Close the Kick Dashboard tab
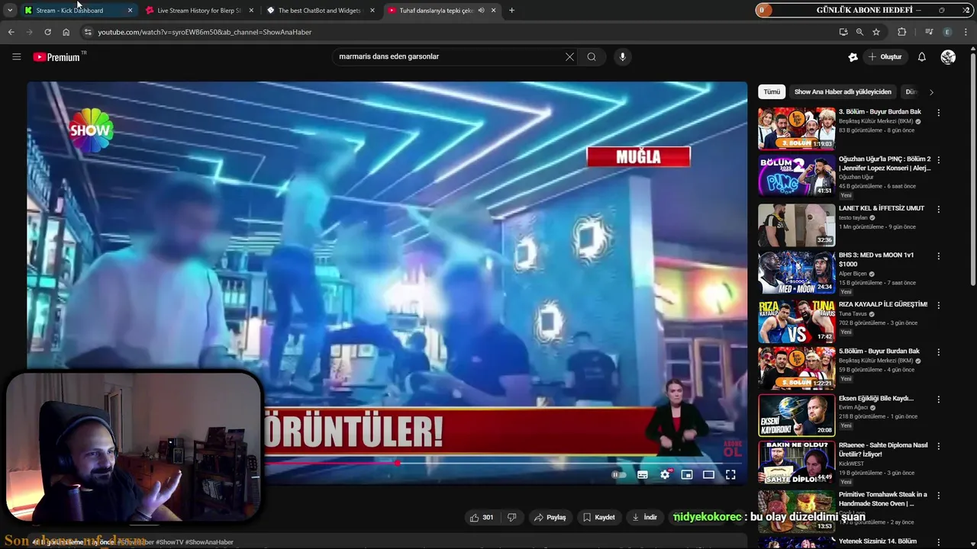Image resolution: width=977 pixels, height=549 pixels. (130, 11)
